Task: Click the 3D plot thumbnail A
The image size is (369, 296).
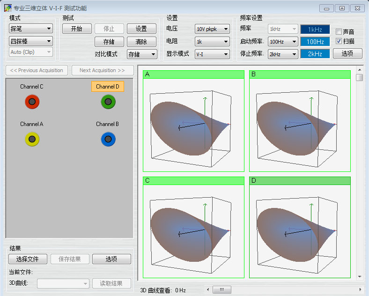Action: click(194, 121)
